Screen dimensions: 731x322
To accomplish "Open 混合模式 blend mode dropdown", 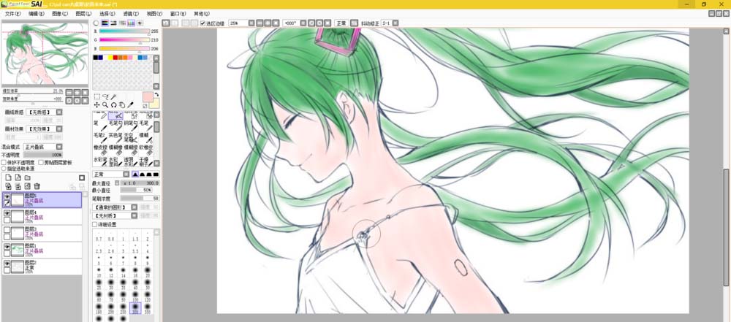I will click(59, 147).
